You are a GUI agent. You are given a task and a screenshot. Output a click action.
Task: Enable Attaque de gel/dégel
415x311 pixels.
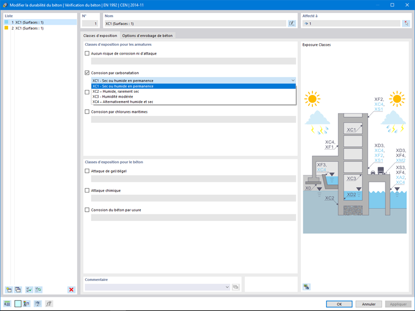[87, 171]
